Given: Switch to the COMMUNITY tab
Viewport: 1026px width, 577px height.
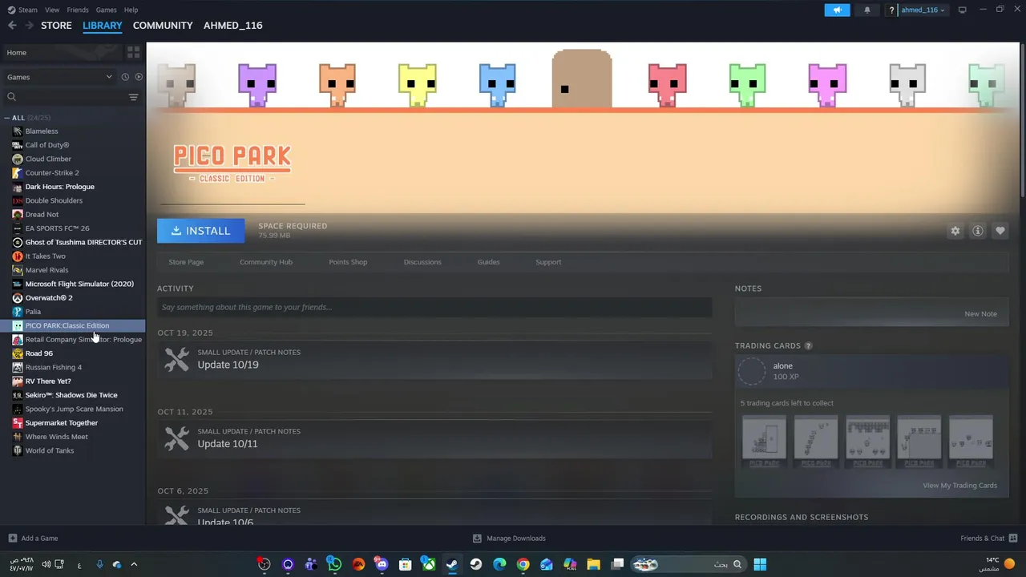Looking at the screenshot, I should pos(163,26).
